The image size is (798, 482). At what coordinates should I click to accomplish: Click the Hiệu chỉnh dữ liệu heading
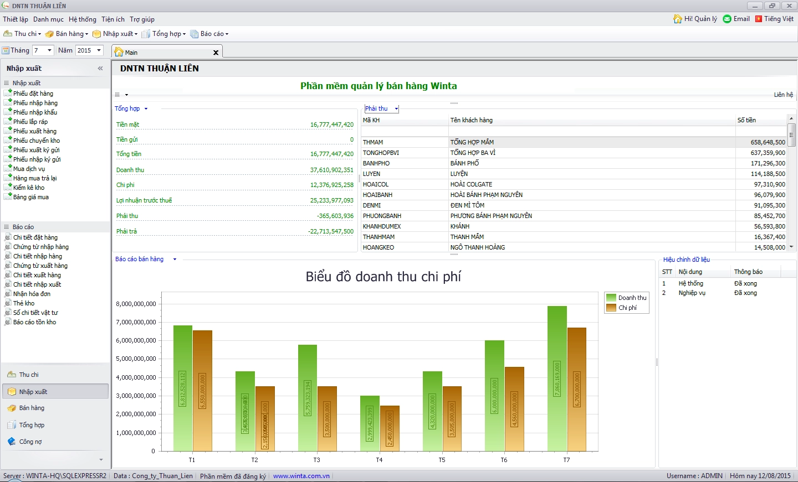pyautogui.click(x=686, y=260)
